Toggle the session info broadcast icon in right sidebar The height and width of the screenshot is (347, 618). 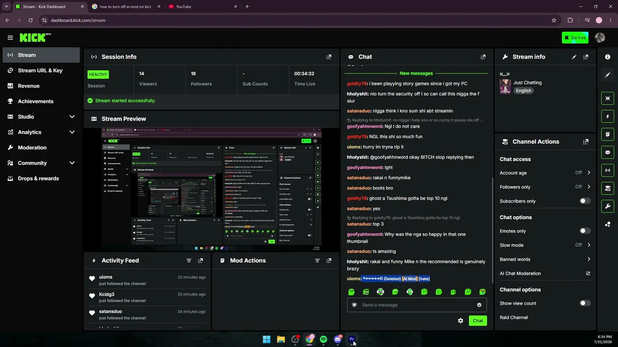click(x=607, y=170)
